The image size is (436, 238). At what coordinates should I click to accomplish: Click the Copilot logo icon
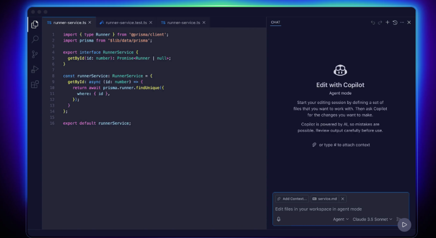[340, 70]
